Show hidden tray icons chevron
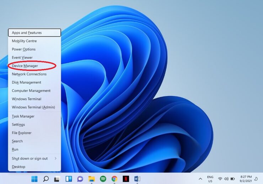Viewport: 263px width, 184px height. pyautogui.click(x=200, y=179)
